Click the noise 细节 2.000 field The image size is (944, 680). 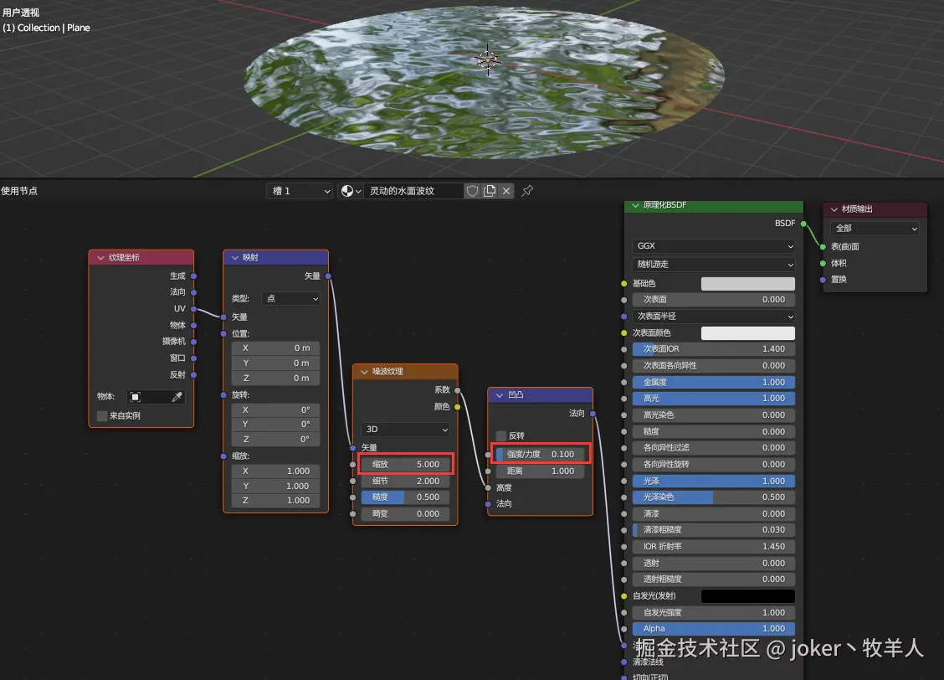405,482
